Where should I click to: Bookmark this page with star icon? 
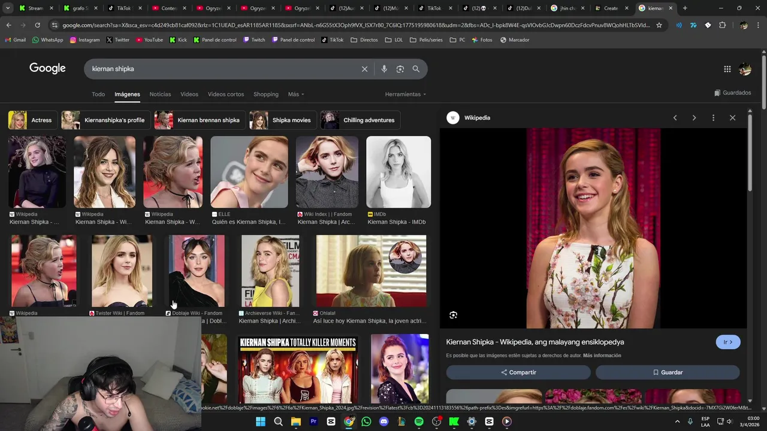(x=659, y=25)
